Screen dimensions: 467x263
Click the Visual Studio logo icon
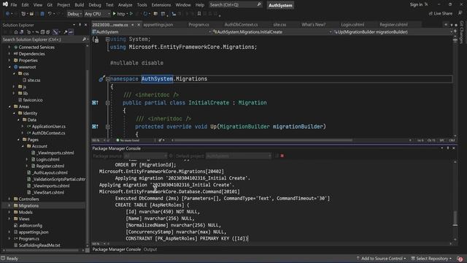point(5,4)
